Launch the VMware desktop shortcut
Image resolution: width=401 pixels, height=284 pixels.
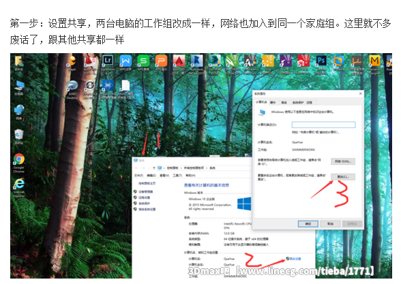pos(339,63)
